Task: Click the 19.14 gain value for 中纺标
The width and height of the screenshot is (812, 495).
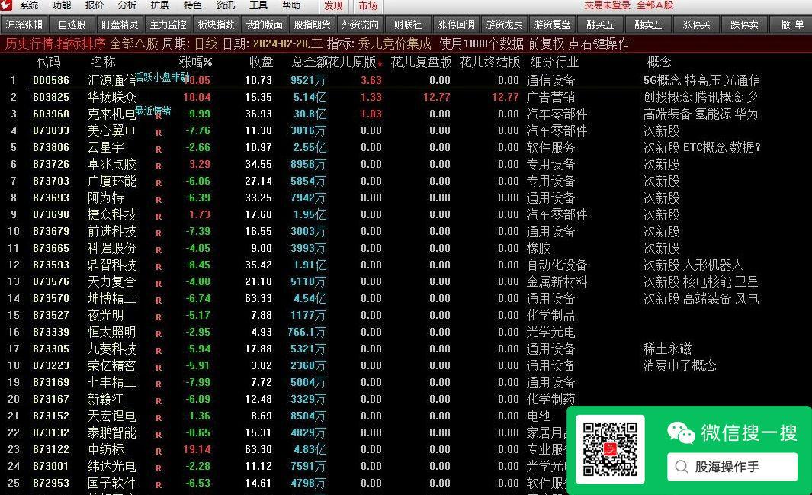Action: tap(196, 449)
